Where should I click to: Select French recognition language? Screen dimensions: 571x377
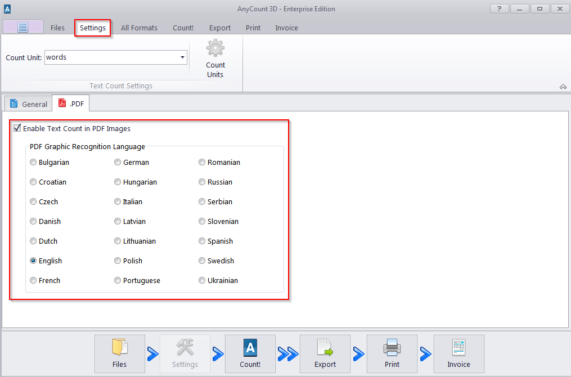click(x=45, y=280)
